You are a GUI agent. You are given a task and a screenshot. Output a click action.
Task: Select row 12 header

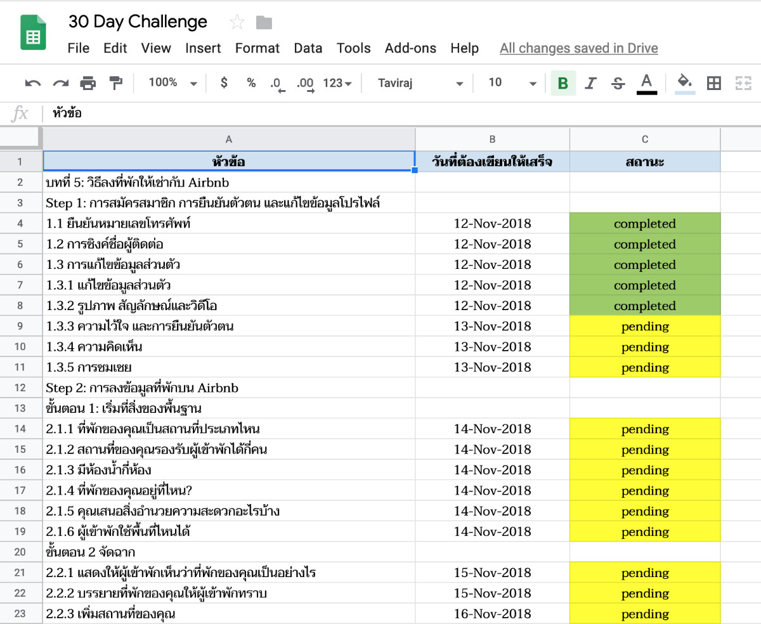tap(20, 387)
